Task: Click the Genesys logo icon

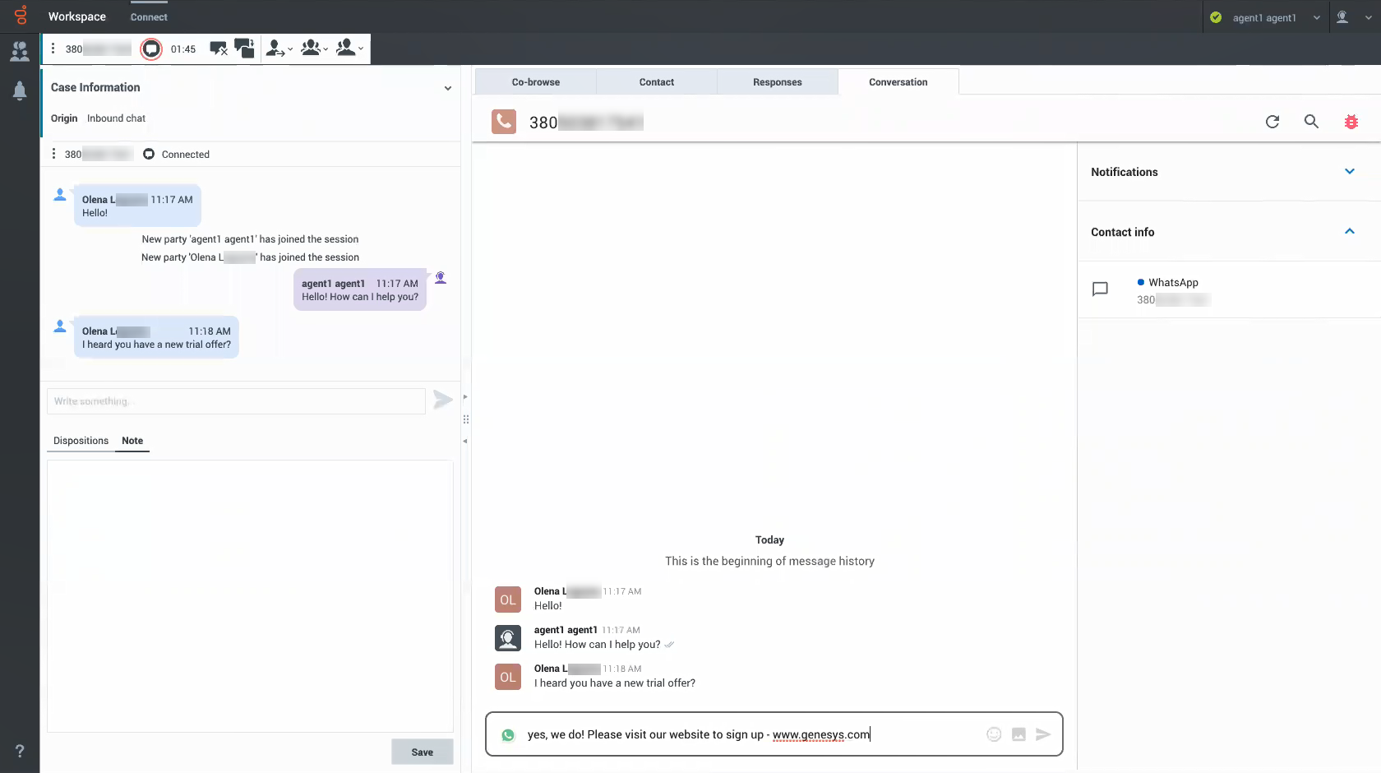Action: pos(20,16)
